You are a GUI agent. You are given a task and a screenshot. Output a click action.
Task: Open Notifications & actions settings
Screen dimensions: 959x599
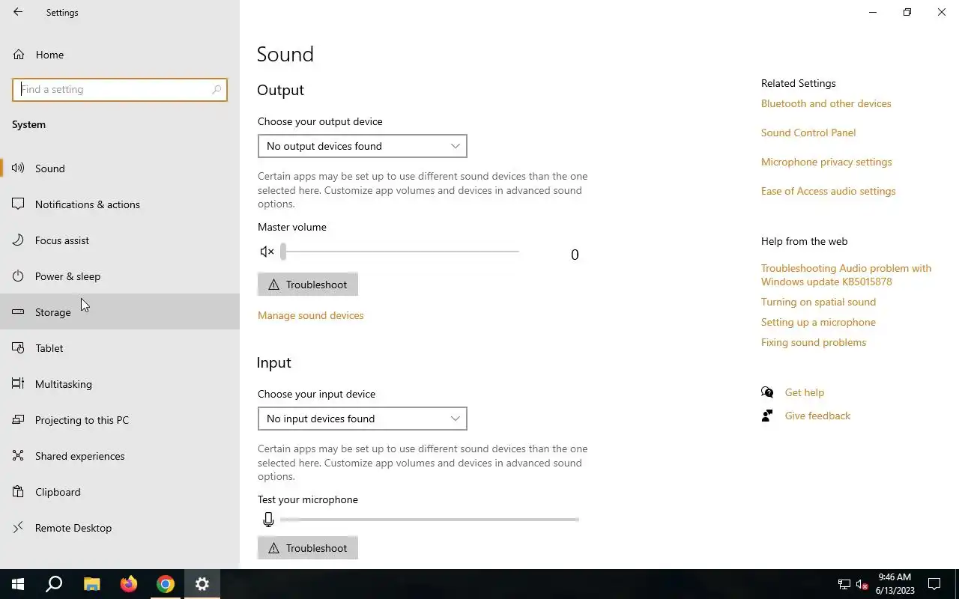[x=120, y=204]
